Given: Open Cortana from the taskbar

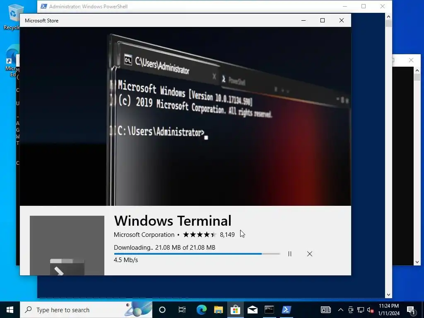Looking at the screenshot, I should point(162,310).
